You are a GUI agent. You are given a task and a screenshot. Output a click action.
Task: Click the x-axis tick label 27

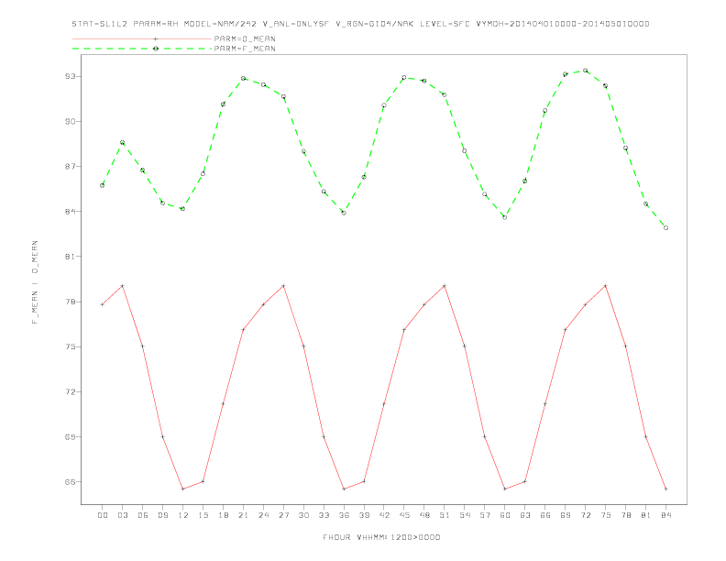click(x=283, y=515)
